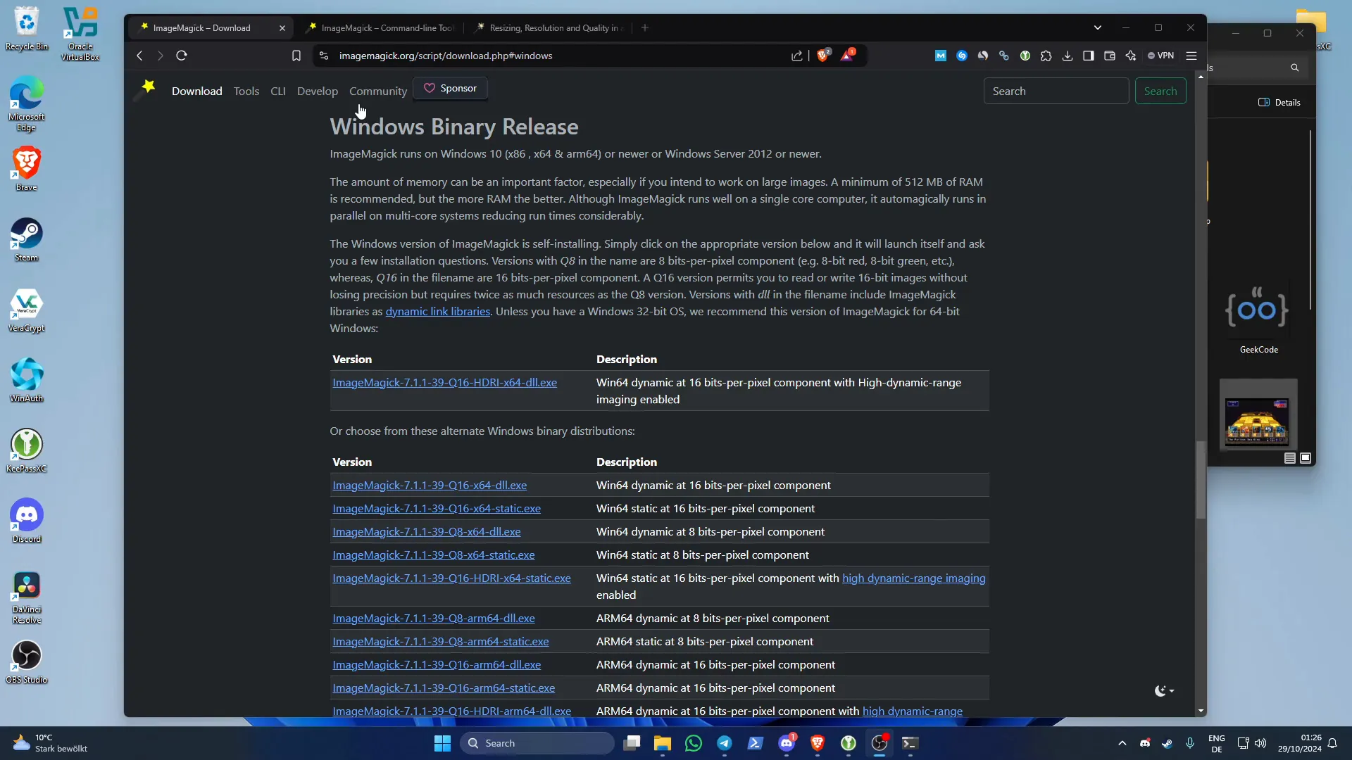The width and height of the screenshot is (1352, 760).
Task: Open Leo AI sparkle icon
Action: pos(1131,56)
